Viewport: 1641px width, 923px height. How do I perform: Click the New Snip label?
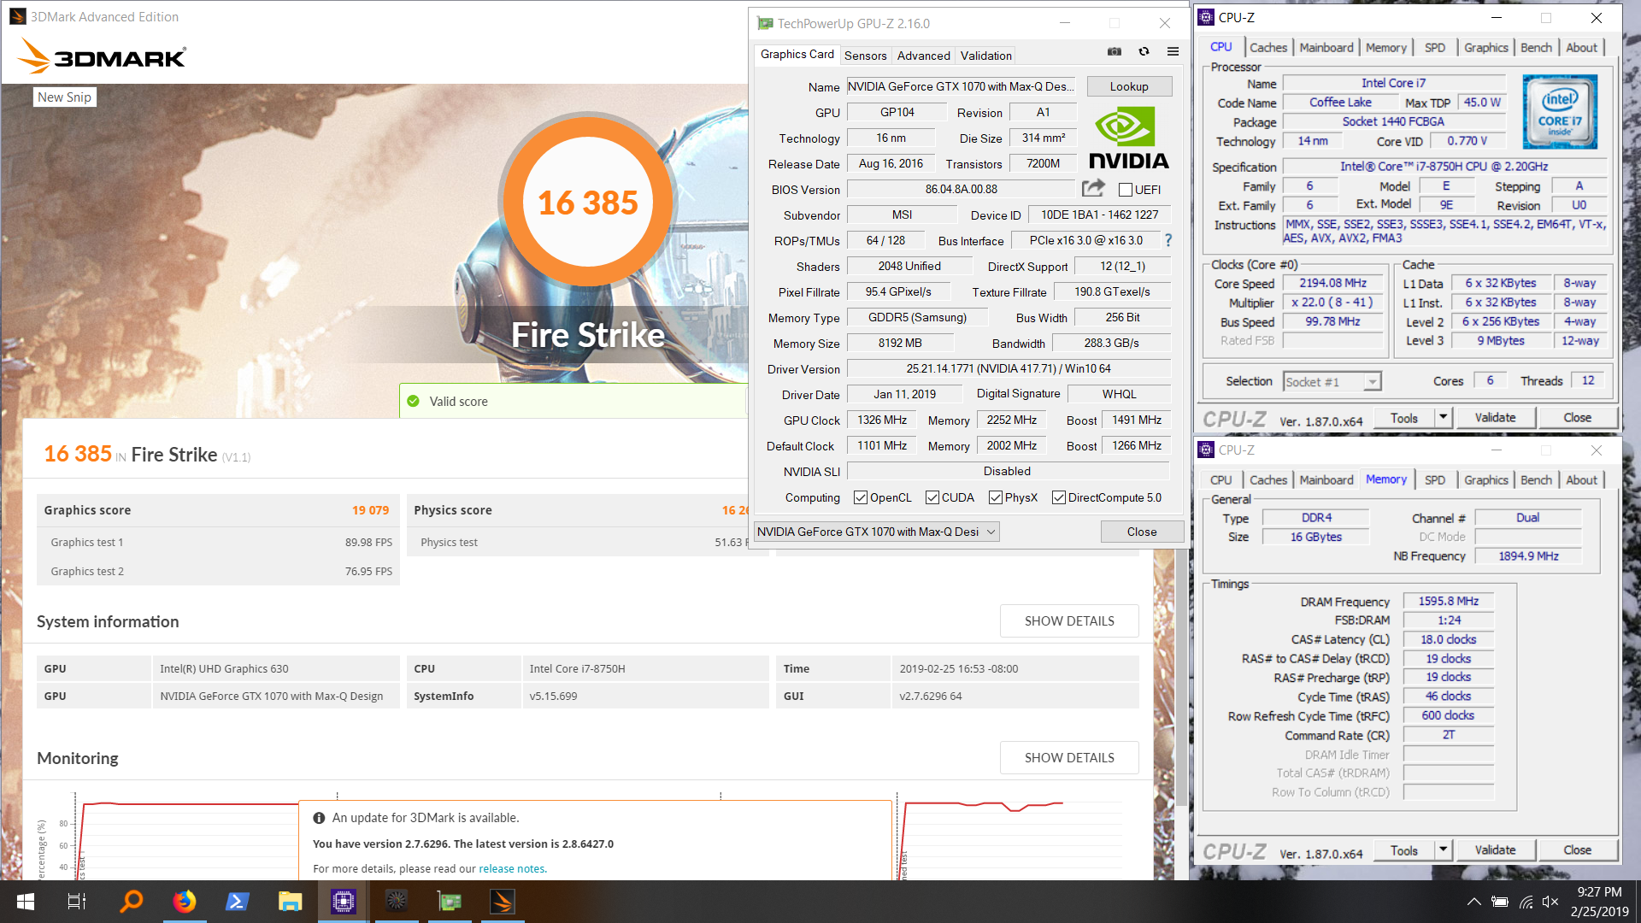point(64,97)
